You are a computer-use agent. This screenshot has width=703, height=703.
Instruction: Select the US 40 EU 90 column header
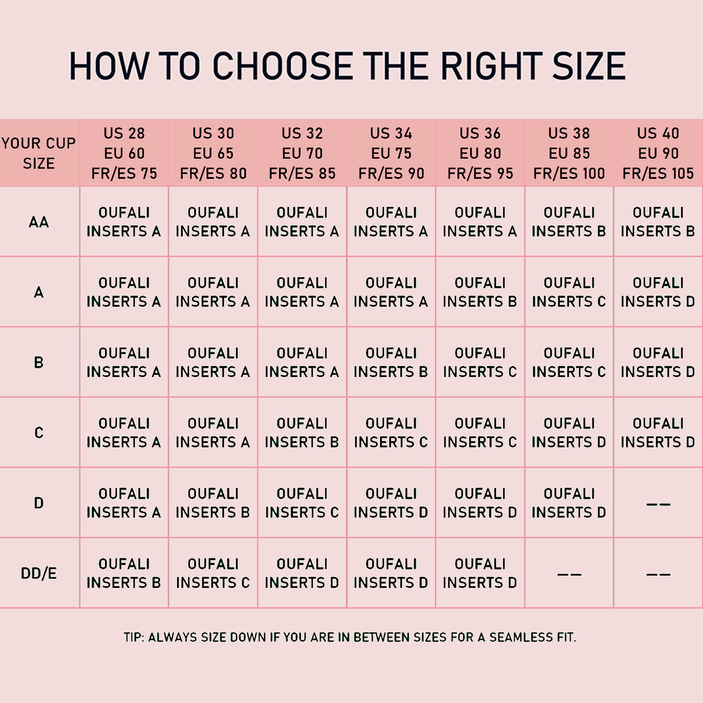pyautogui.click(x=658, y=152)
